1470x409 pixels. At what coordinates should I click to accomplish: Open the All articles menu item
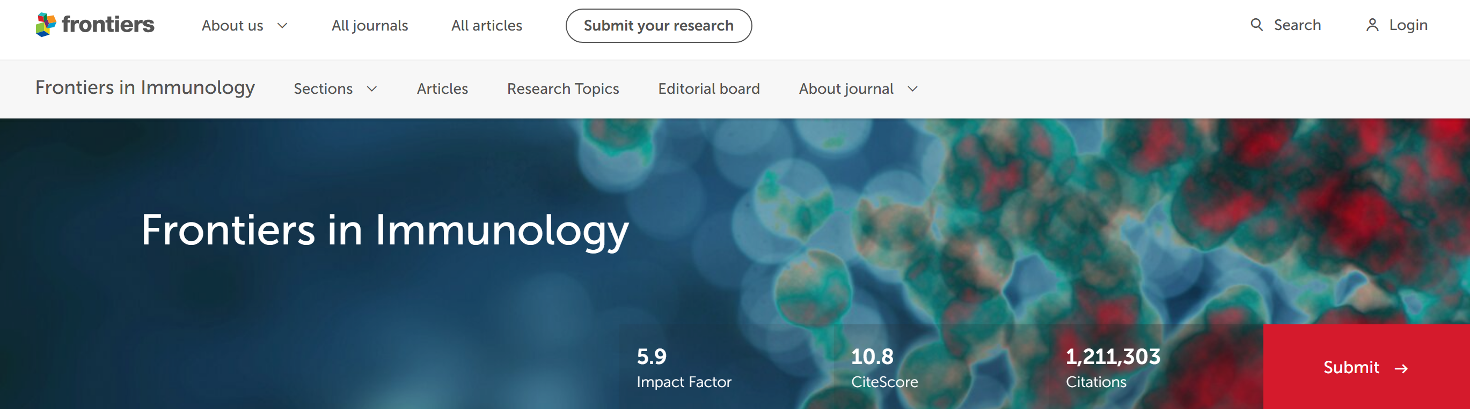pos(486,26)
